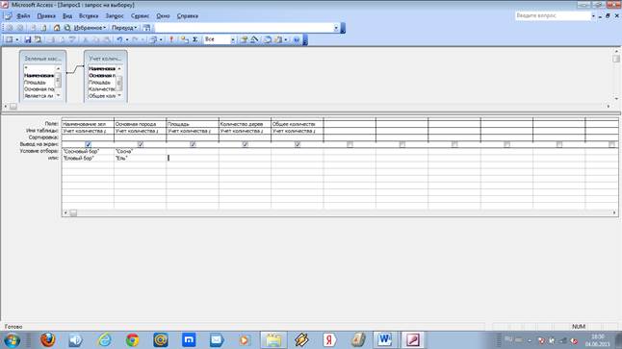This screenshot has height=349, width=622.
Task: Click the Основная порода field header cell
Action: point(140,124)
